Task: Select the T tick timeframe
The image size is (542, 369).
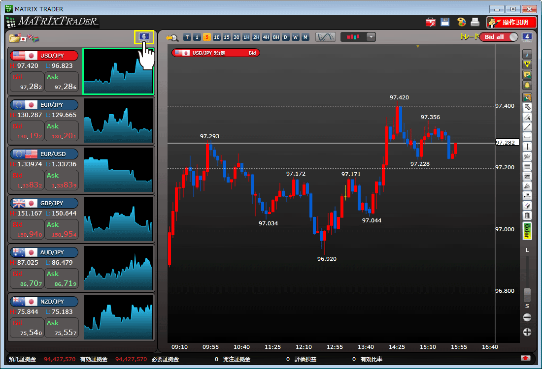Action: coord(187,37)
